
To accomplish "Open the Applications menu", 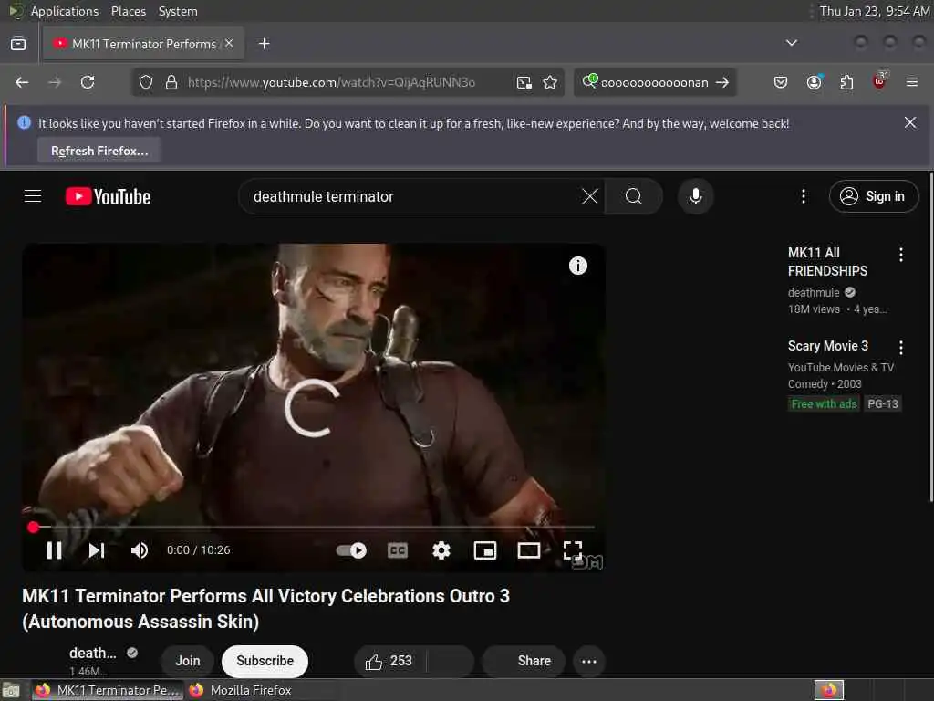I will point(65,11).
